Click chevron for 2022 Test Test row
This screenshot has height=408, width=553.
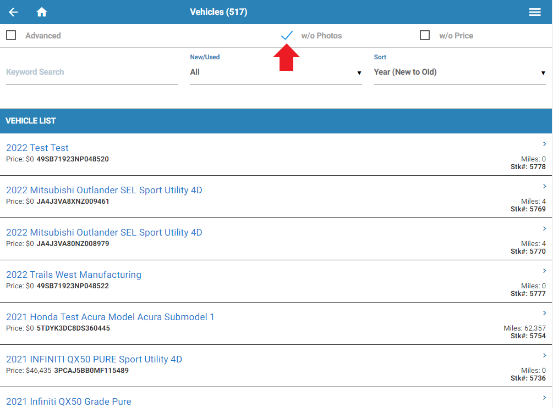[545, 144]
